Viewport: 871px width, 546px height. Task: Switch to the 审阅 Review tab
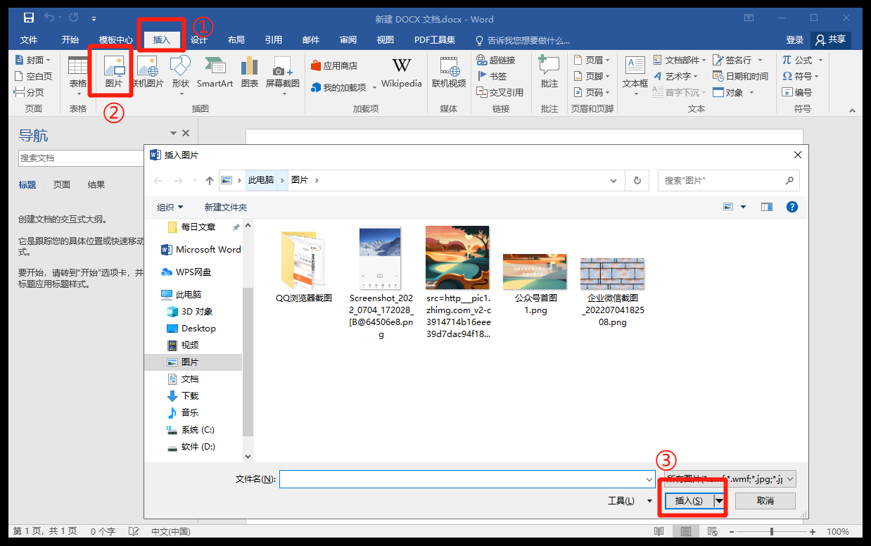pos(348,39)
